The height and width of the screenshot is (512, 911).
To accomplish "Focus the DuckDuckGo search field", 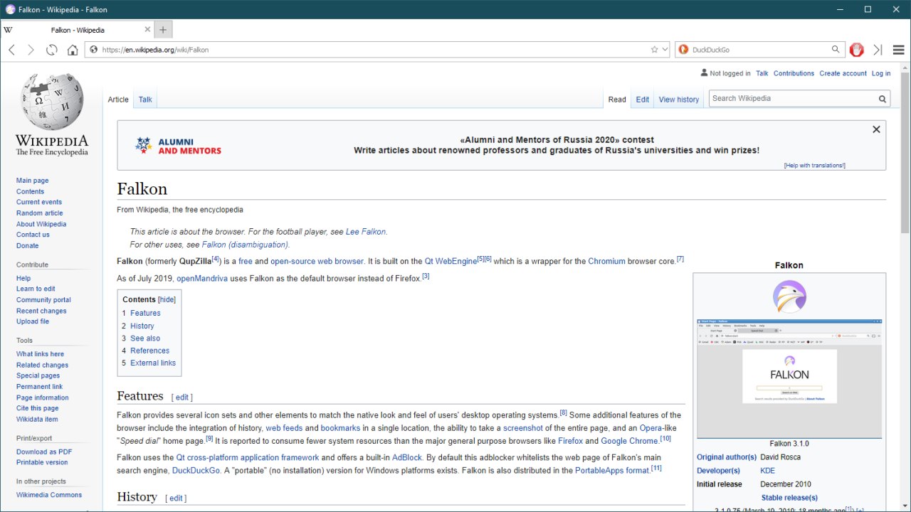I will [760, 50].
